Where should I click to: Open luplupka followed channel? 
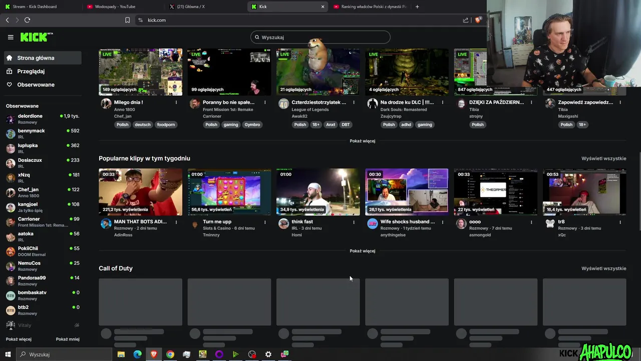coord(43,148)
